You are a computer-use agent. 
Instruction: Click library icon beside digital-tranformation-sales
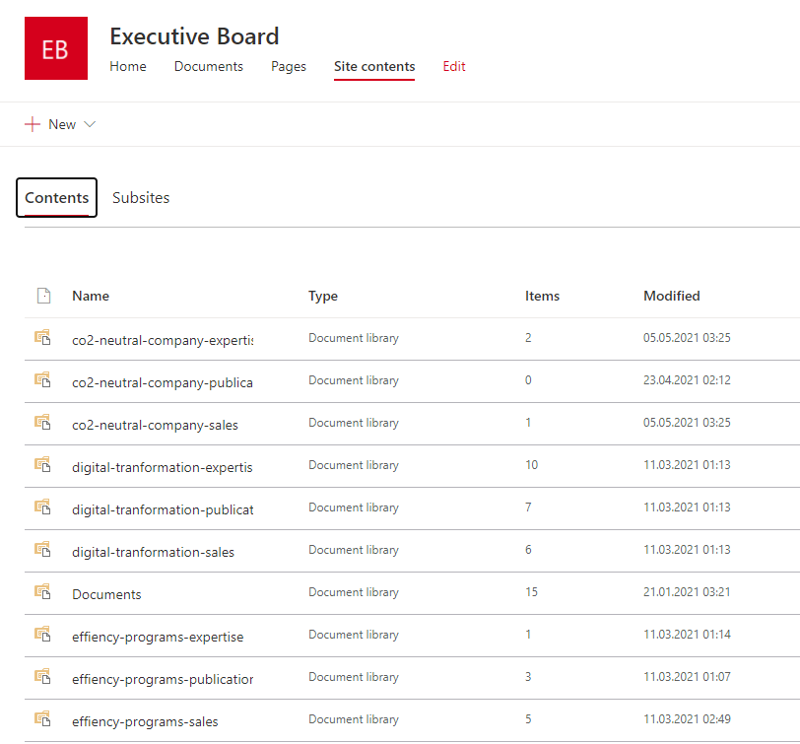(42, 550)
